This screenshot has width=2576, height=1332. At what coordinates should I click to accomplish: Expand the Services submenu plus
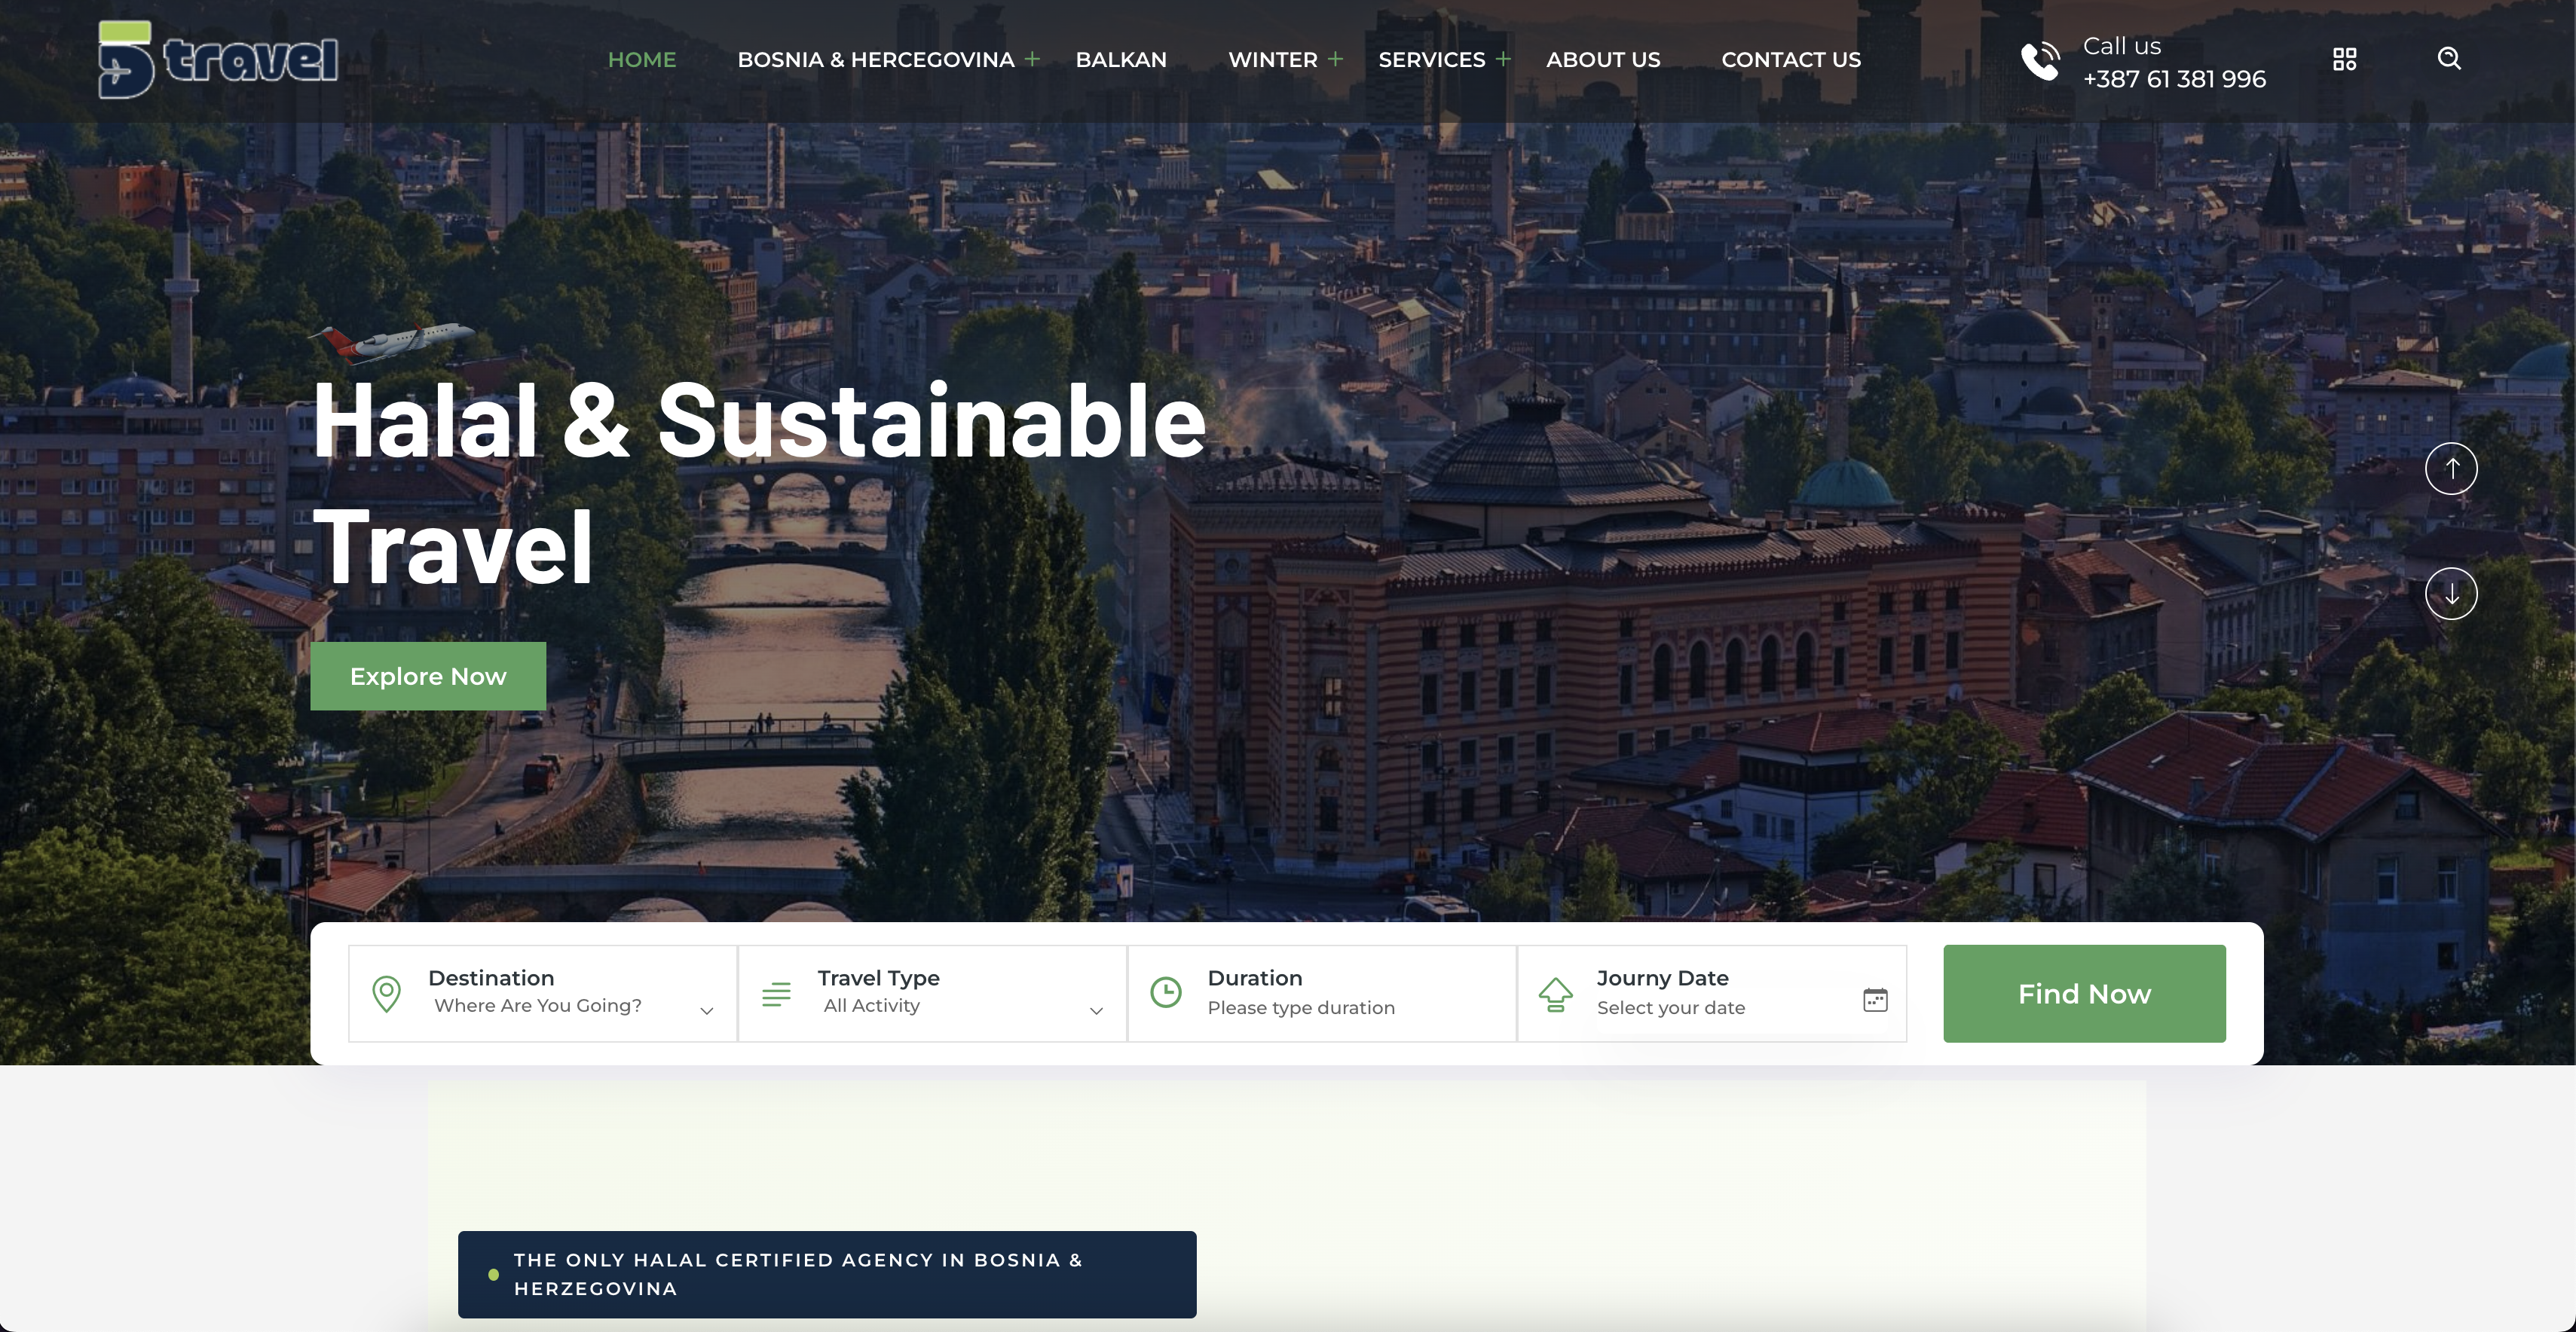pos(1503,59)
